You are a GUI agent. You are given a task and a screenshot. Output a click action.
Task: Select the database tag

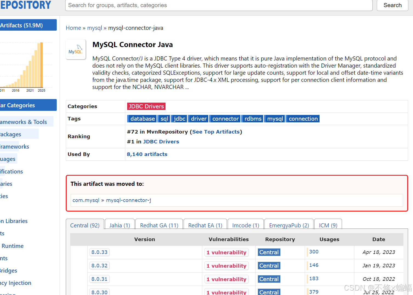click(x=142, y=119)
